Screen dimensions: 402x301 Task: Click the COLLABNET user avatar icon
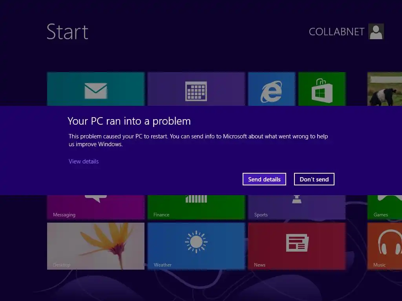point(376,31)
